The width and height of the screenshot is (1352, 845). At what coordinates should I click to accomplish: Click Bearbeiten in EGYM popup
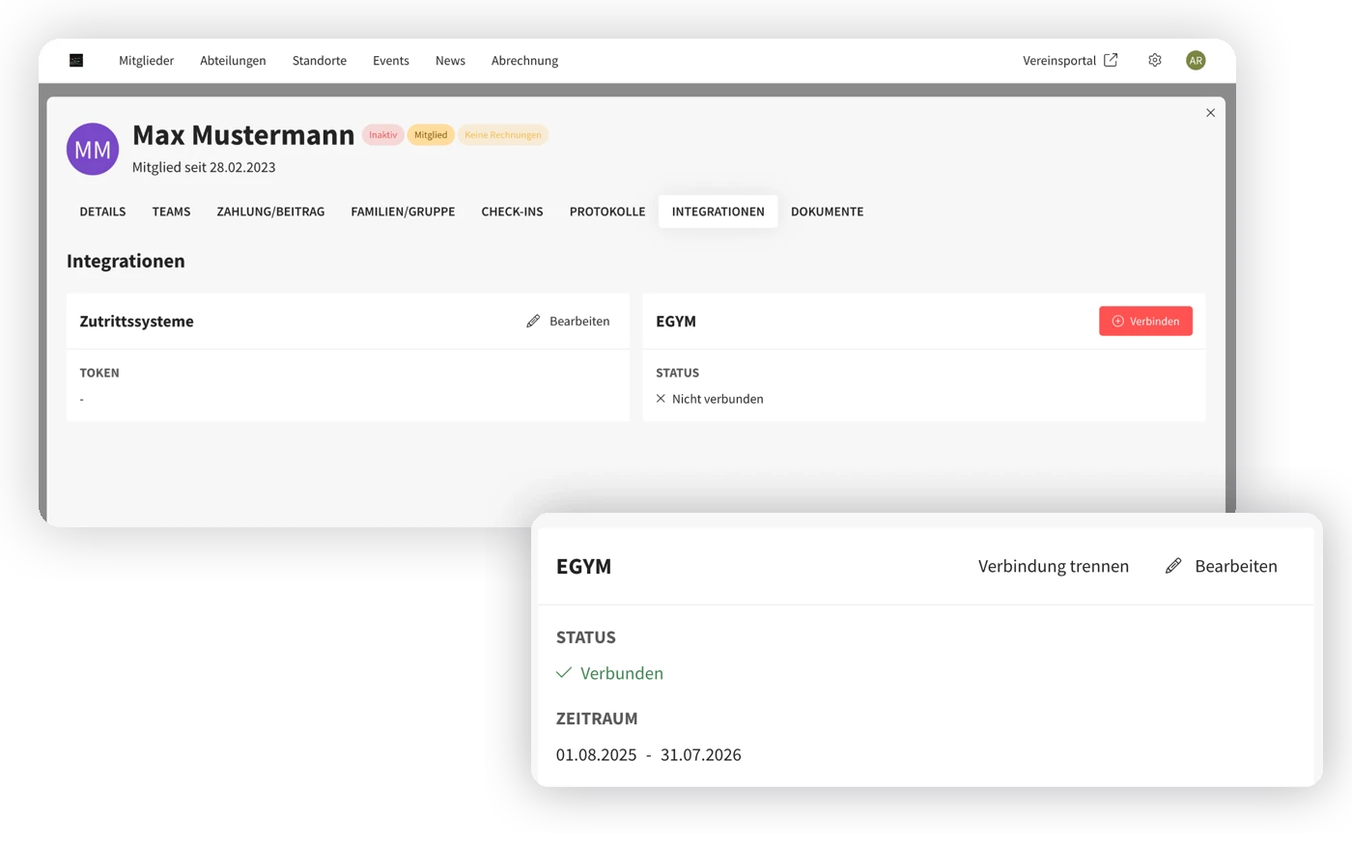[x=1235, y=566]
